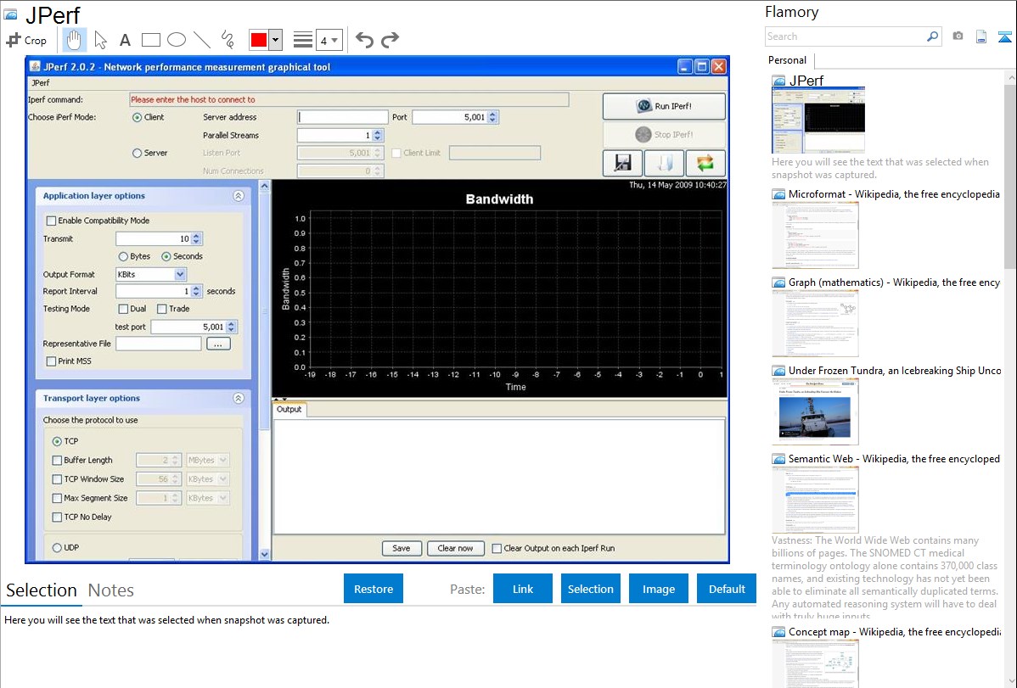1017x688 pixels.
Task: Open the Personal tab in Flamory
Action: [788, 60]
